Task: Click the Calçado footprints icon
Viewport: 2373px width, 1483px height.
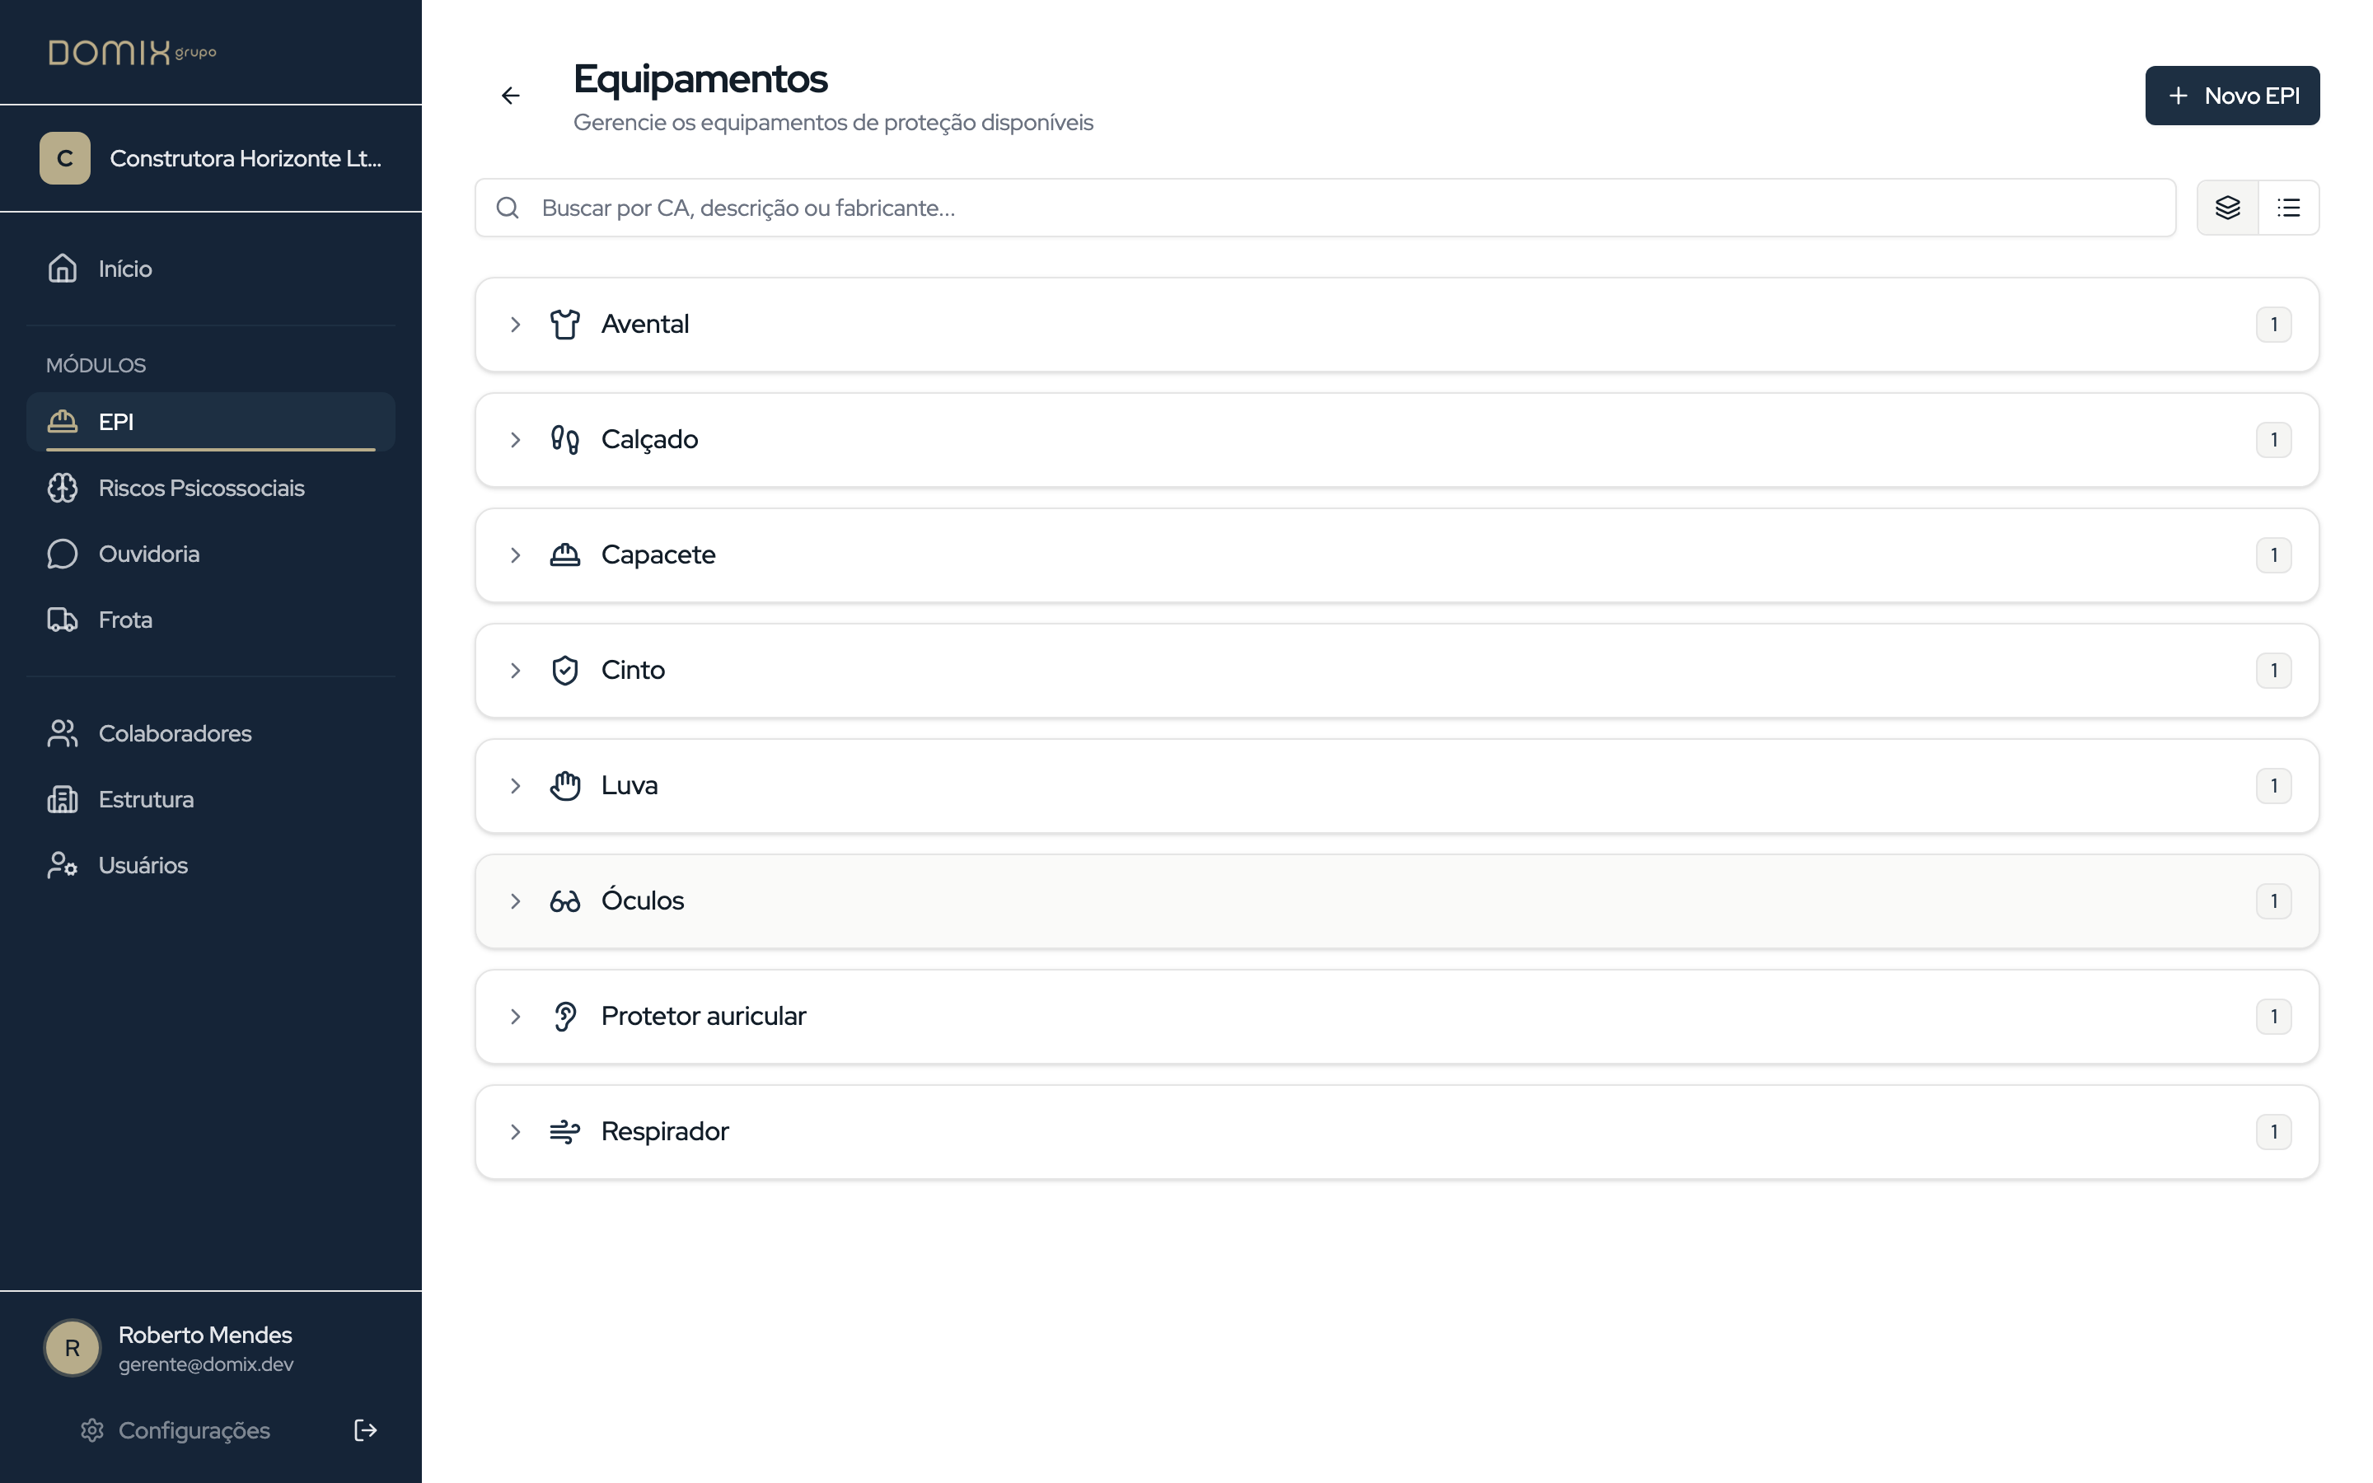Action: point(564,439)
